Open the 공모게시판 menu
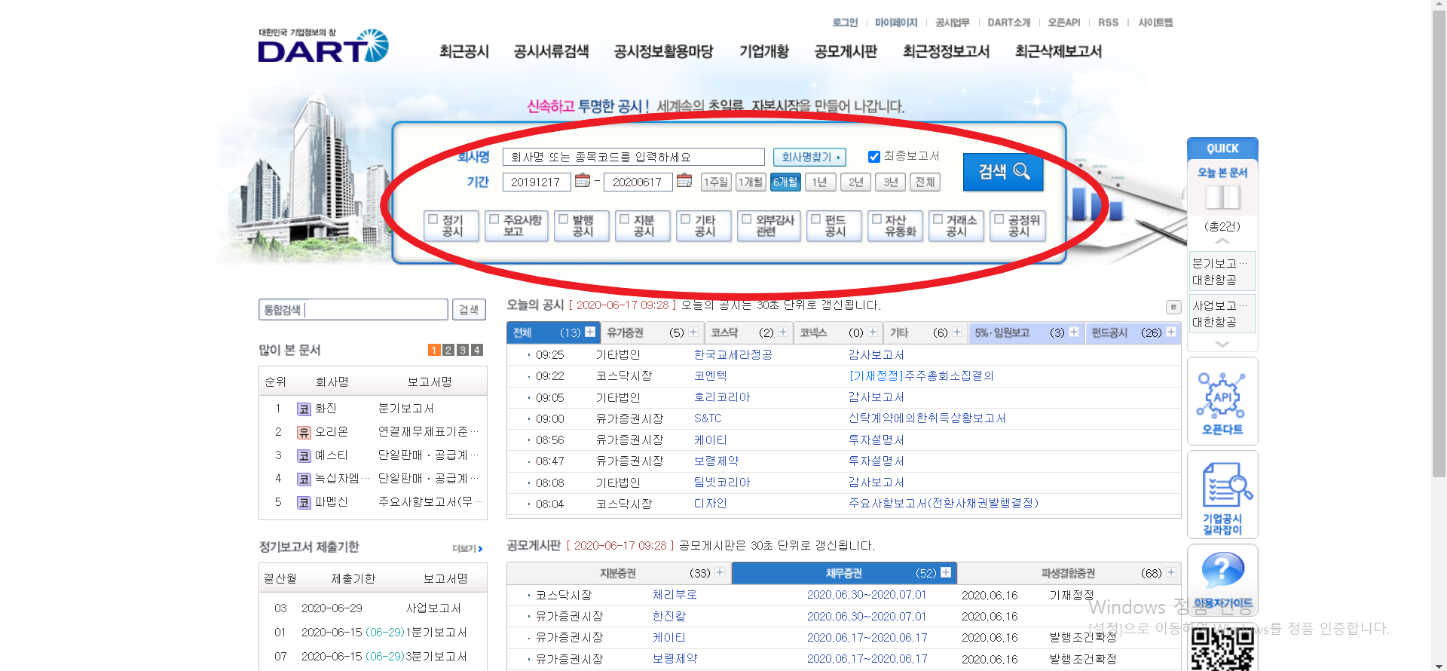The width and height of the screenshot is (1447, 671). click(846, 51)
